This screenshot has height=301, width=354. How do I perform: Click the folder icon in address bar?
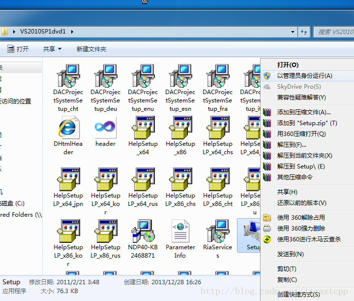pos(4,32)
